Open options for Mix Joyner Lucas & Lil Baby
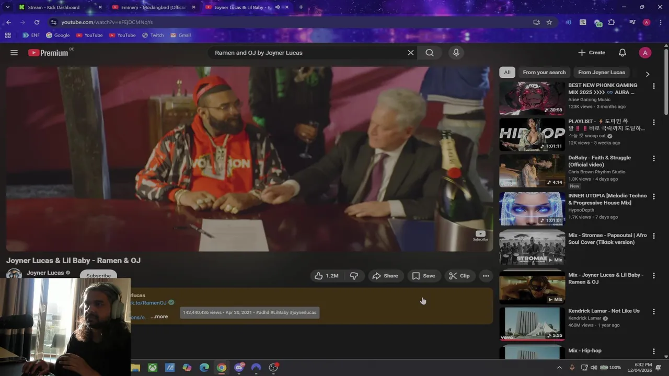 653,276
